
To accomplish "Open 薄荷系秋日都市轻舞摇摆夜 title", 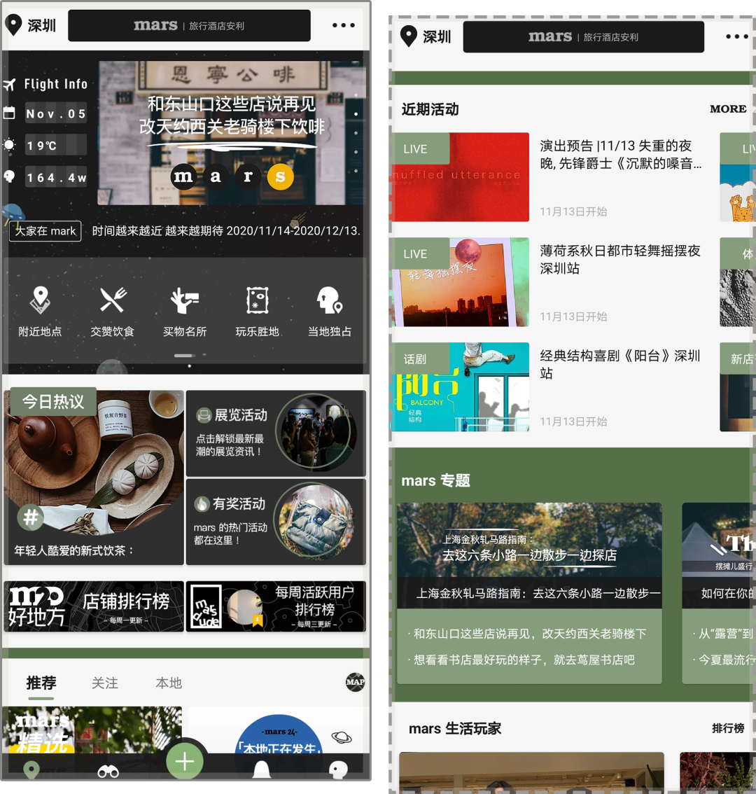I will 620,259.
